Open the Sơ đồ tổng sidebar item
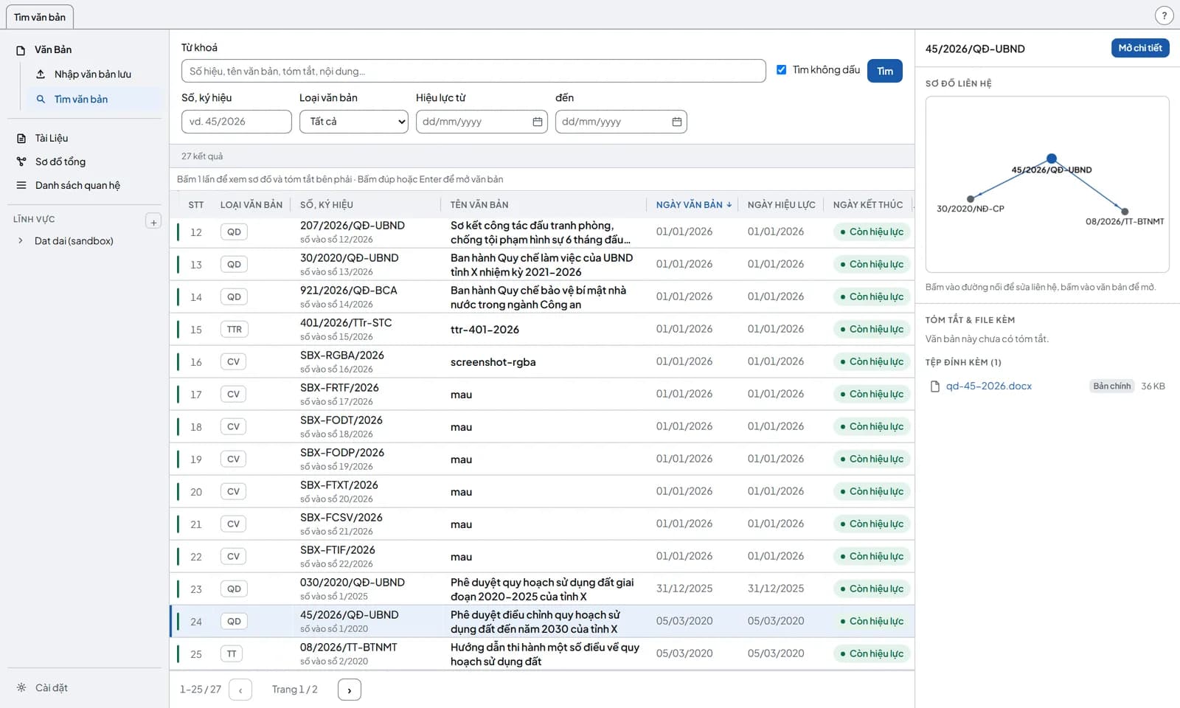 [60, 162]
